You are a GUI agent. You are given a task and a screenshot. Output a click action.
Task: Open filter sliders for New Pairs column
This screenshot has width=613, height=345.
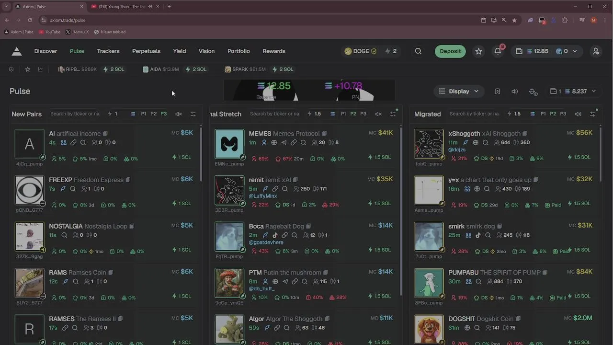pos(193,114)
